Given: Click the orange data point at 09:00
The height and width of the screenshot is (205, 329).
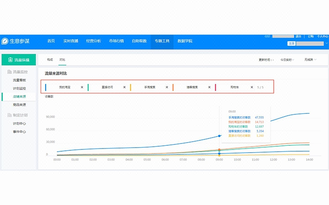Looking at the screenshot, I should point(219,149).
